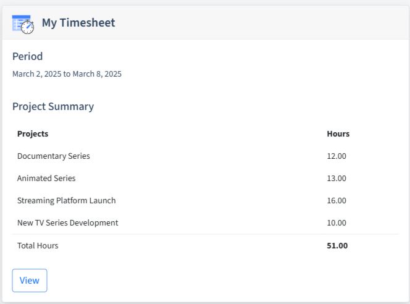410x304 pixels.
Task: Select the Animated Series project
Action: click(46, 178)
